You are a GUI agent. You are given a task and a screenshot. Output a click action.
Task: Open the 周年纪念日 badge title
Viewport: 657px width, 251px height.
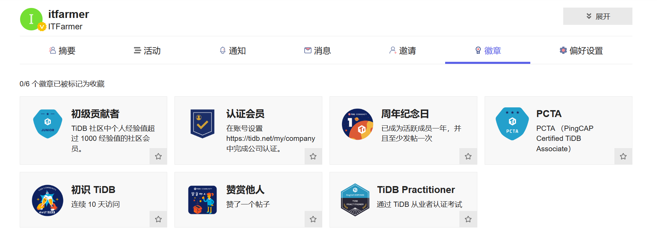(x=405, y=114)
